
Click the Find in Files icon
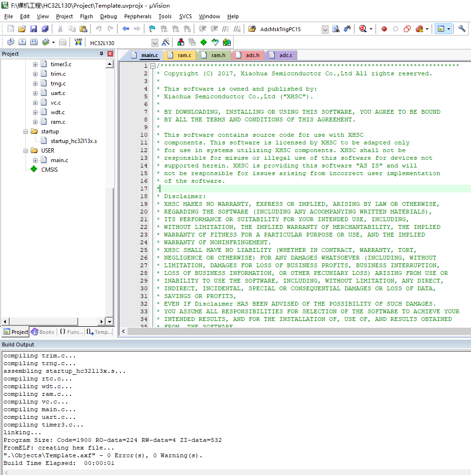point(336,29)
